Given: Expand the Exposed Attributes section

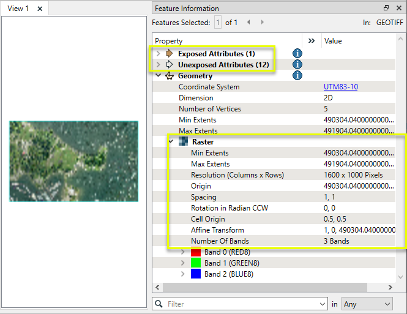Looking at the screenshot, I should [159, 54].
